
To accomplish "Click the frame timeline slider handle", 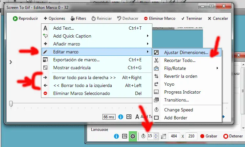I will pos(11,104).
